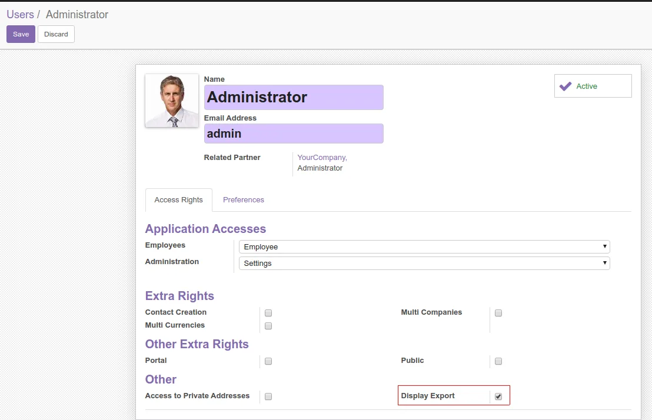Image resolution: width=652 pixels, height=420 pixels.
Task: Check the Portal checkbox
Action: (268, 361)
